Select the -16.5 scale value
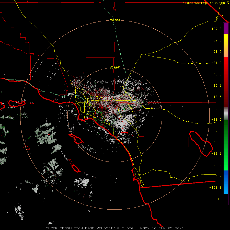230x230 pixels. [x=216, y=120]
